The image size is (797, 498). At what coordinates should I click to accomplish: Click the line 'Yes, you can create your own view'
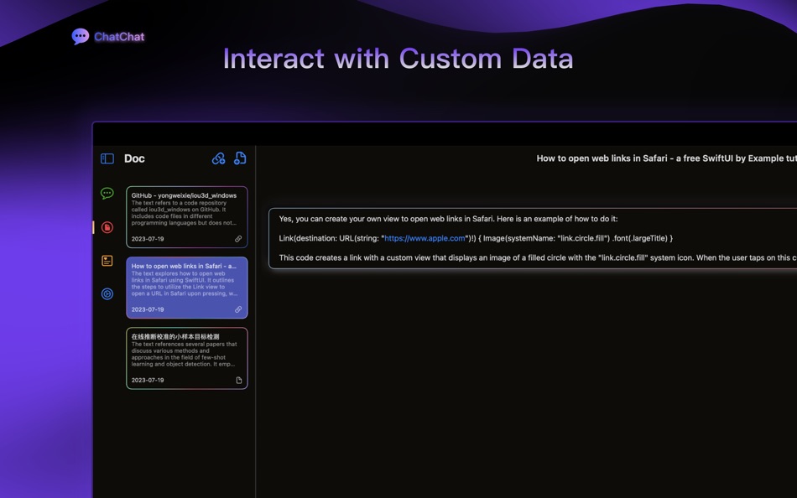(448, 219)
